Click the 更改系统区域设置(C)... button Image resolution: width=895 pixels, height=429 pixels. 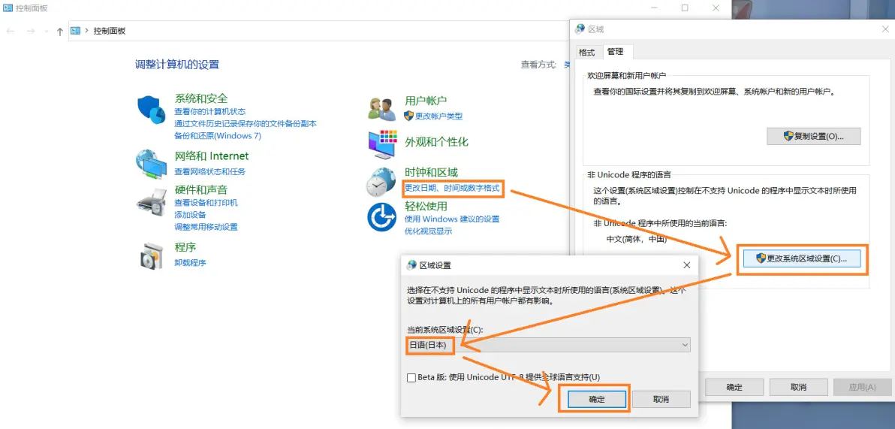pyautogui.click(x=802, y=258)
